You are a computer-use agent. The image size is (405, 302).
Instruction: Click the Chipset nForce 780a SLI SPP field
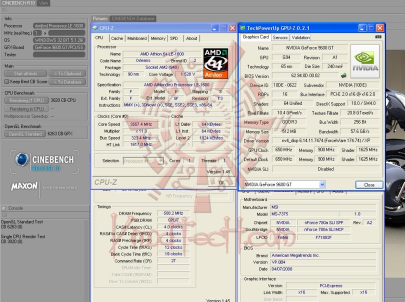click(x=324, y=223)
